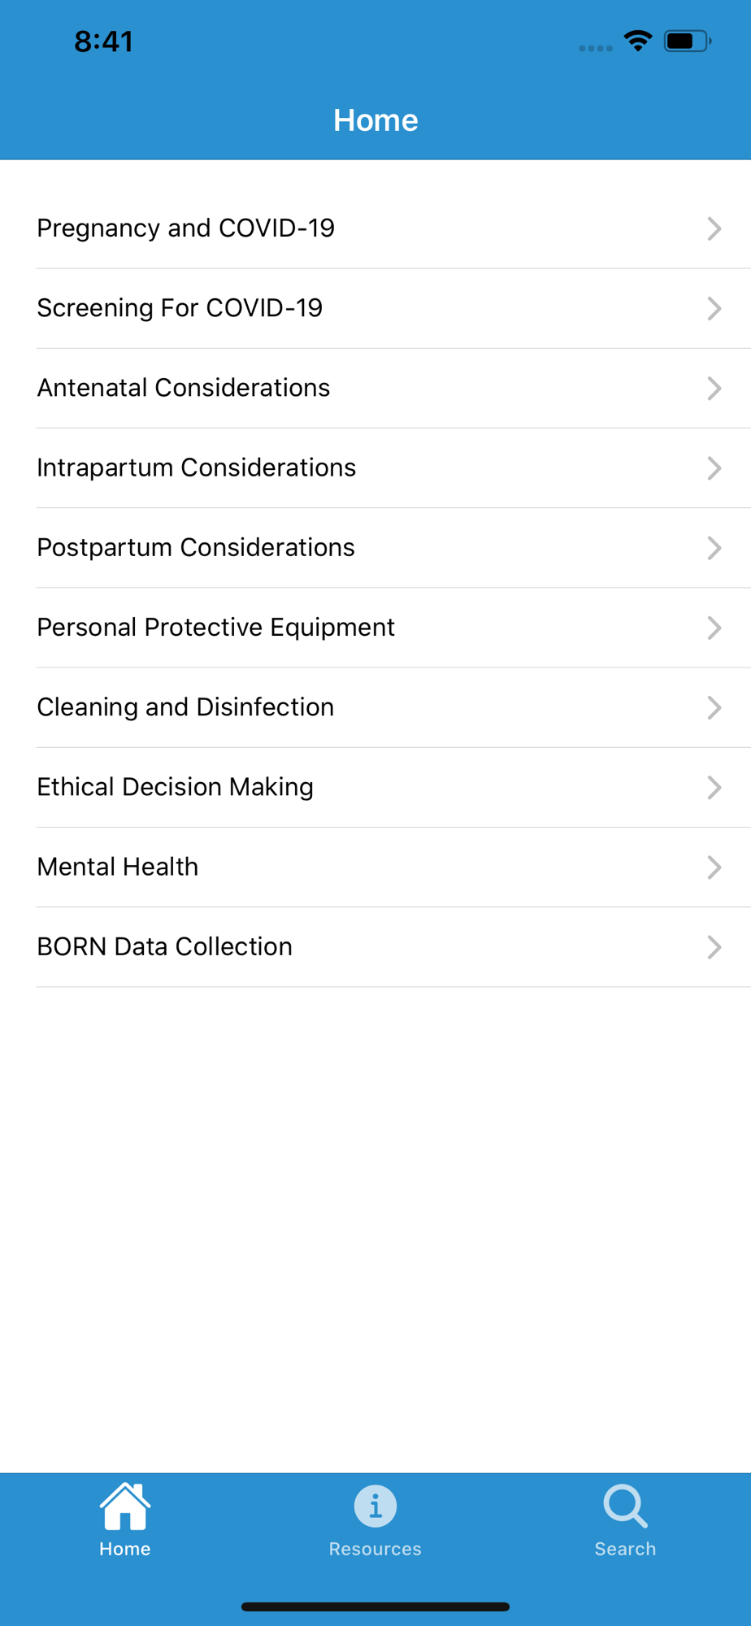751x1626 pixels.
Task: Open Intrapartum Considerations
Action: click(x=393, y=468)
